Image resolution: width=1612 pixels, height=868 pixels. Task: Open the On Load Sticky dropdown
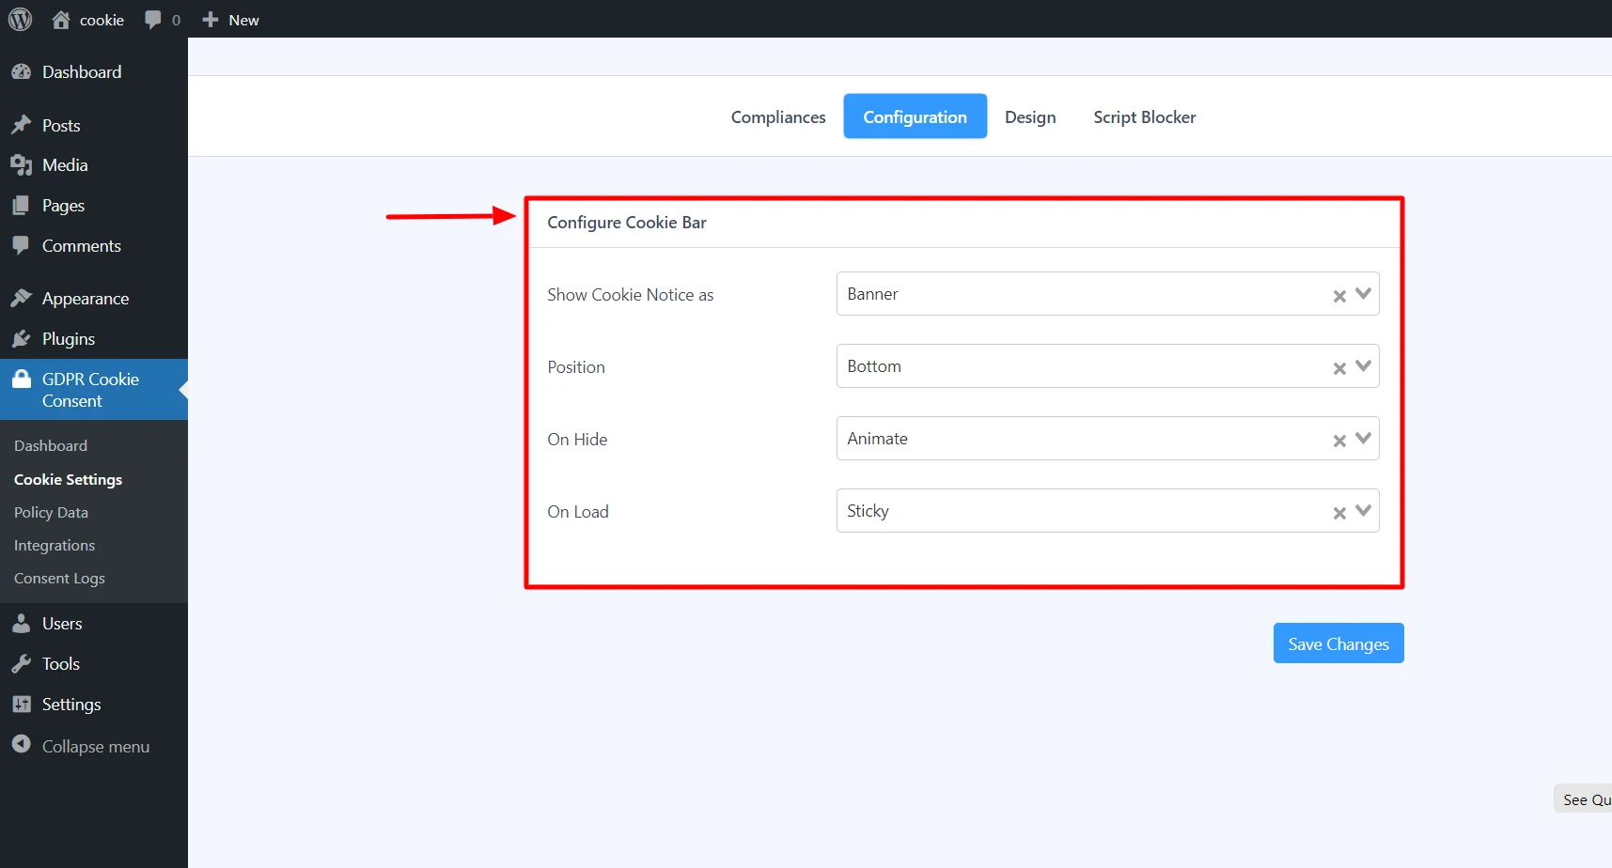1361,512
